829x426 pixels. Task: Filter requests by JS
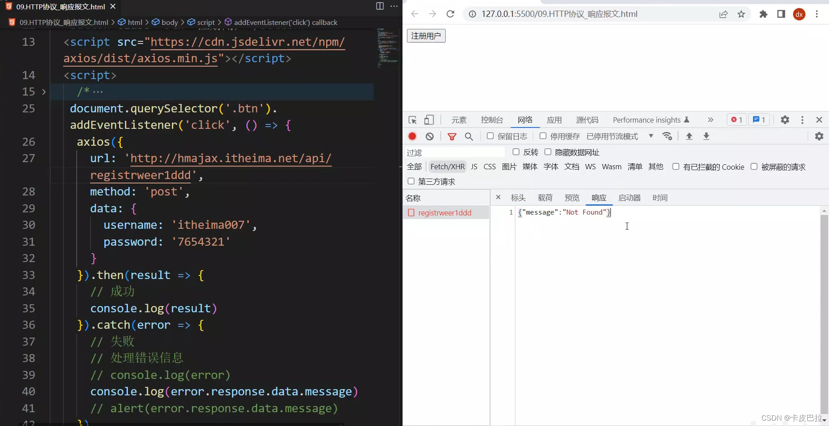474,167
